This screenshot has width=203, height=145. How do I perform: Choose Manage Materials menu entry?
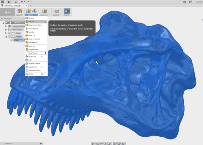[36, 70]
